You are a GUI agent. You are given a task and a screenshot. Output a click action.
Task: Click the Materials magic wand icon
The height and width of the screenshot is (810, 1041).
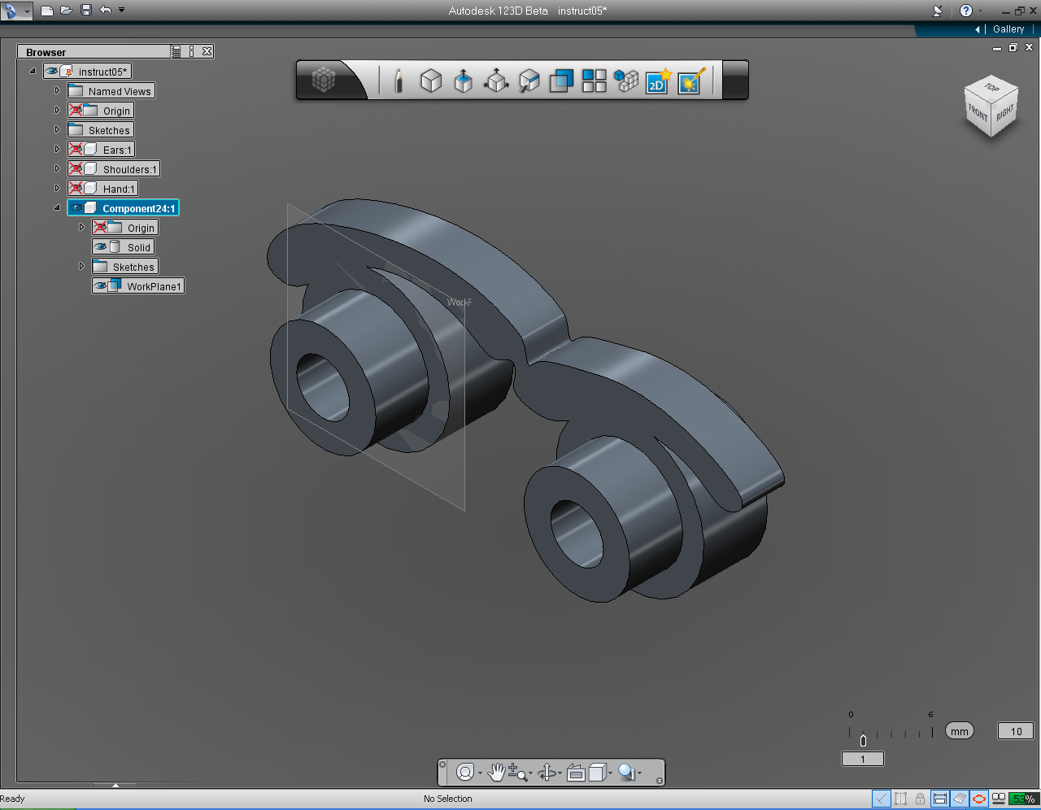[691, 81]
